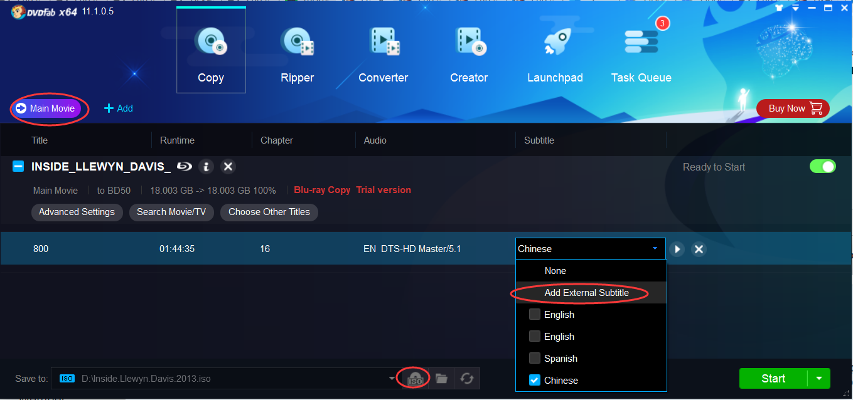Click the Title column header
The width and height of the screenshot is (853, 400).
pos(40,140)
